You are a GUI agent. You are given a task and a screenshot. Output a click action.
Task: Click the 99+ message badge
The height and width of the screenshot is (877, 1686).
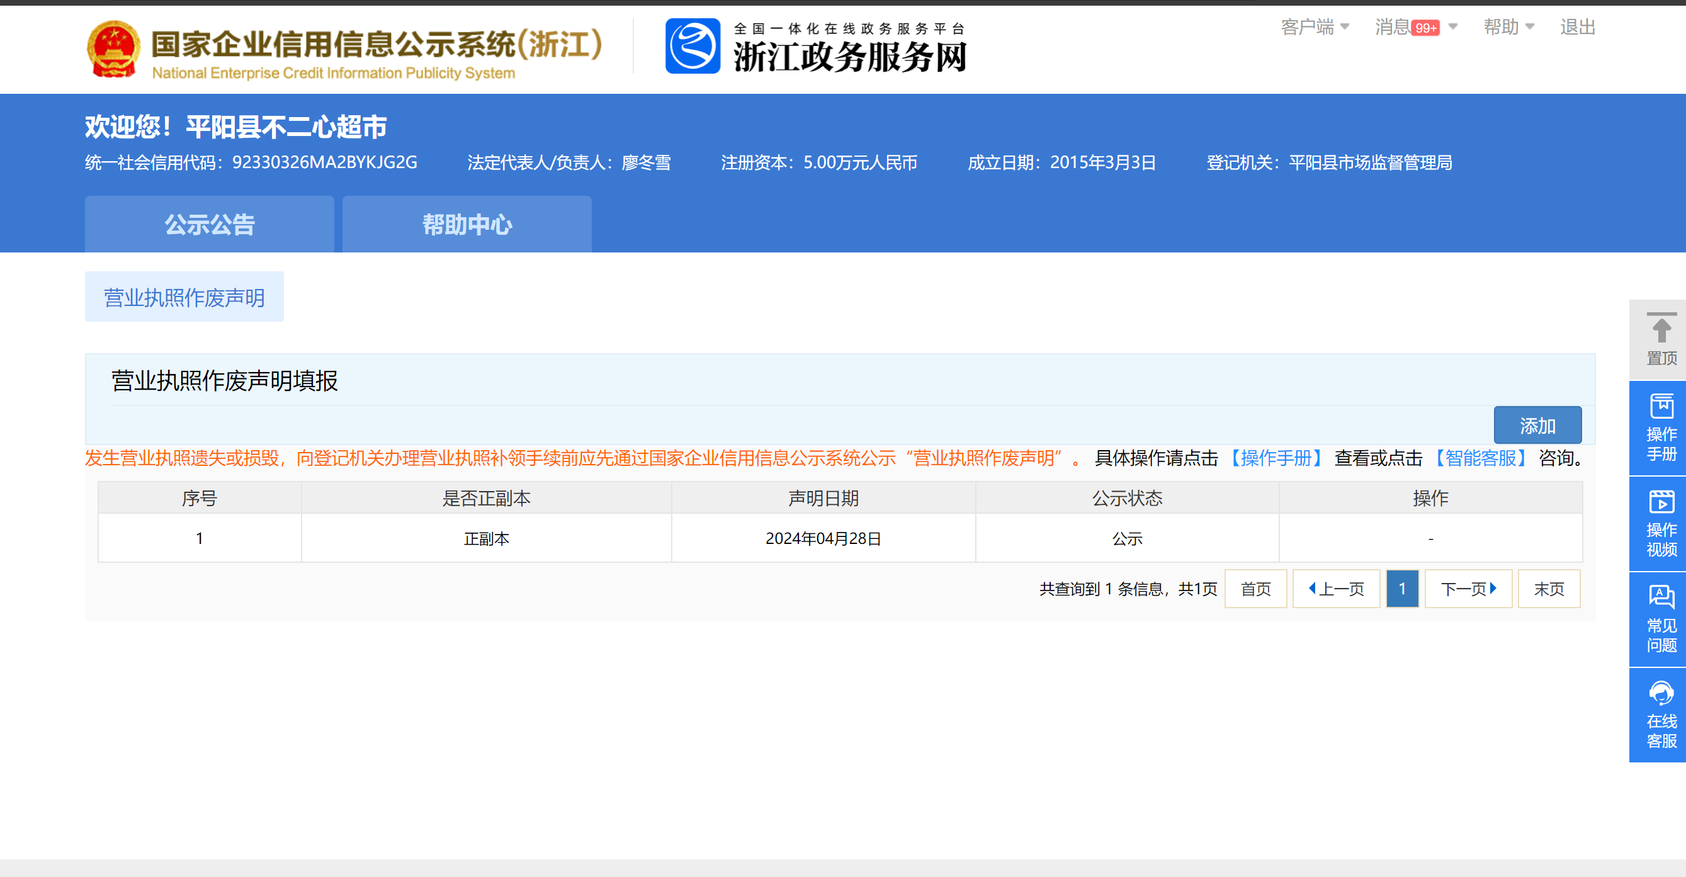(1425, 28)
